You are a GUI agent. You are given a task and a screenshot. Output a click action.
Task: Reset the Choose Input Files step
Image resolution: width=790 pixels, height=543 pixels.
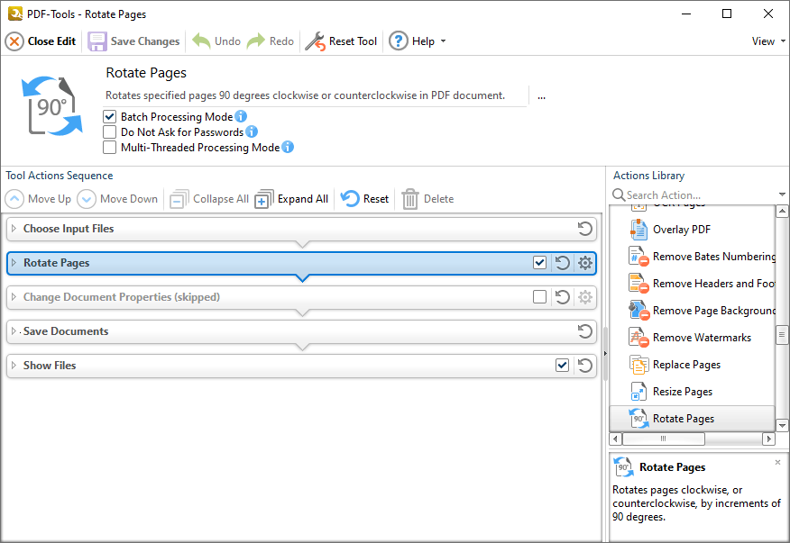click(585, 229)
